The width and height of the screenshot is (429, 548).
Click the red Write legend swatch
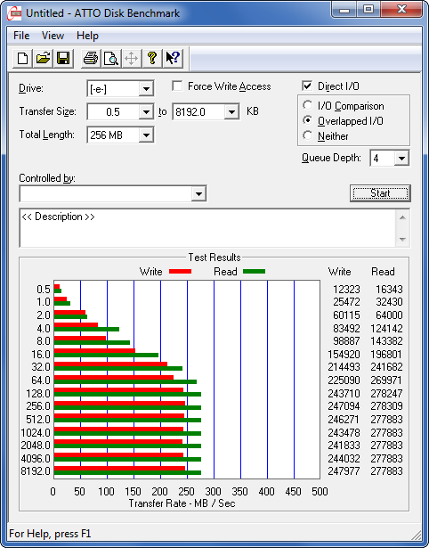180,272
